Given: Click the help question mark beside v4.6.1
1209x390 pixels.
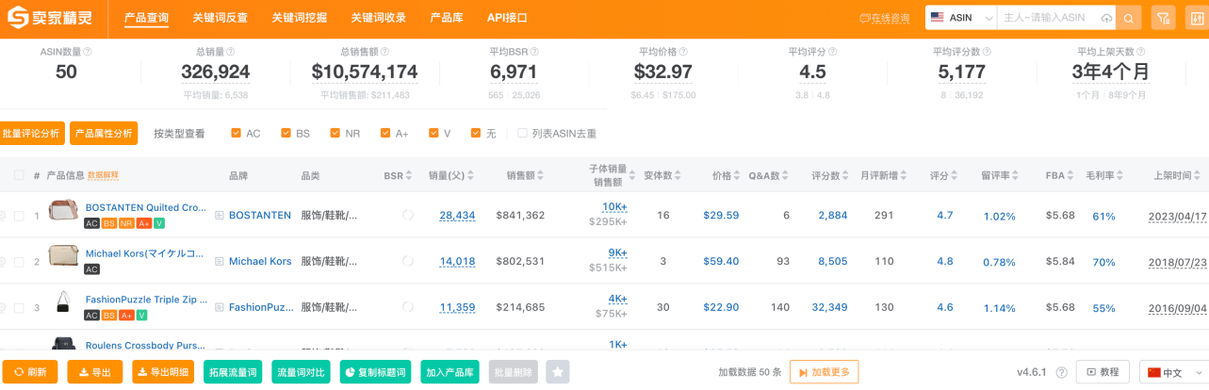Looking at the screenshot, I should coord(1063,372).
